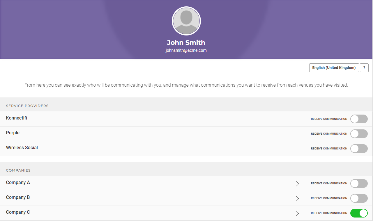373x221 pixels.
Task: Expand Company C chevron arrow
Action: click(x=297, y=213)
